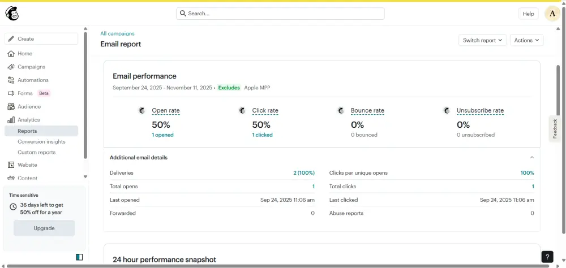The height and width of the screenshot is (268, 566).
Task: Click the Website sidebar icon
Action: click(x=11, y=165)
